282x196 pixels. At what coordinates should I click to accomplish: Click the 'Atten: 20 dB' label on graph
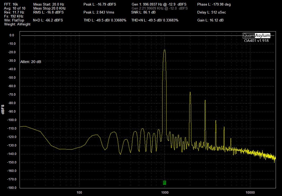31,62
